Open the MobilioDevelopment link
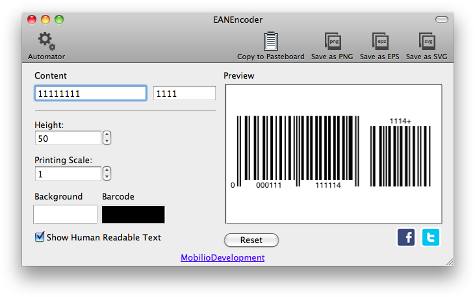The width and height of the screenshot is (475, 297). tap(222, 257)
